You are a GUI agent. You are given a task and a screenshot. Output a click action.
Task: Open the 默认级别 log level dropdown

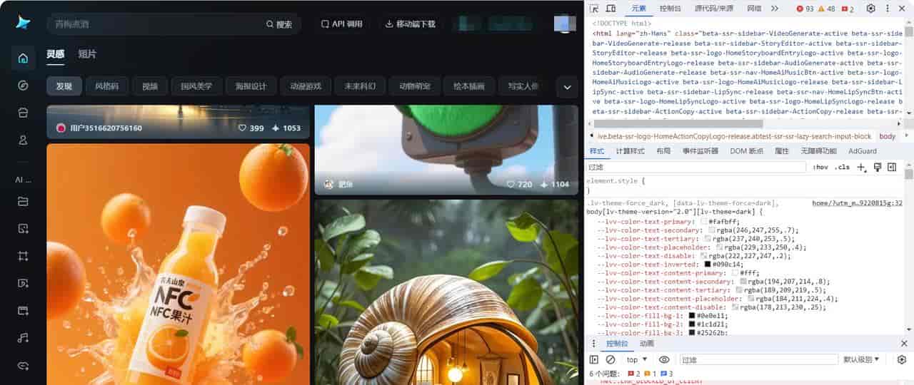coord(861,360)
